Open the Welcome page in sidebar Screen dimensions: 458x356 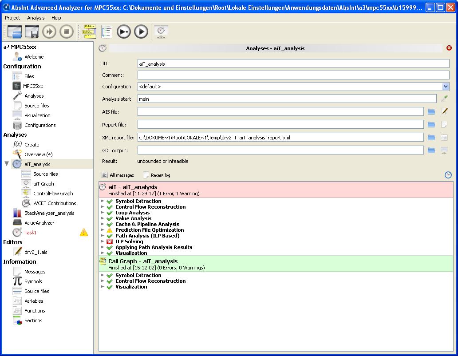point(34,57)
